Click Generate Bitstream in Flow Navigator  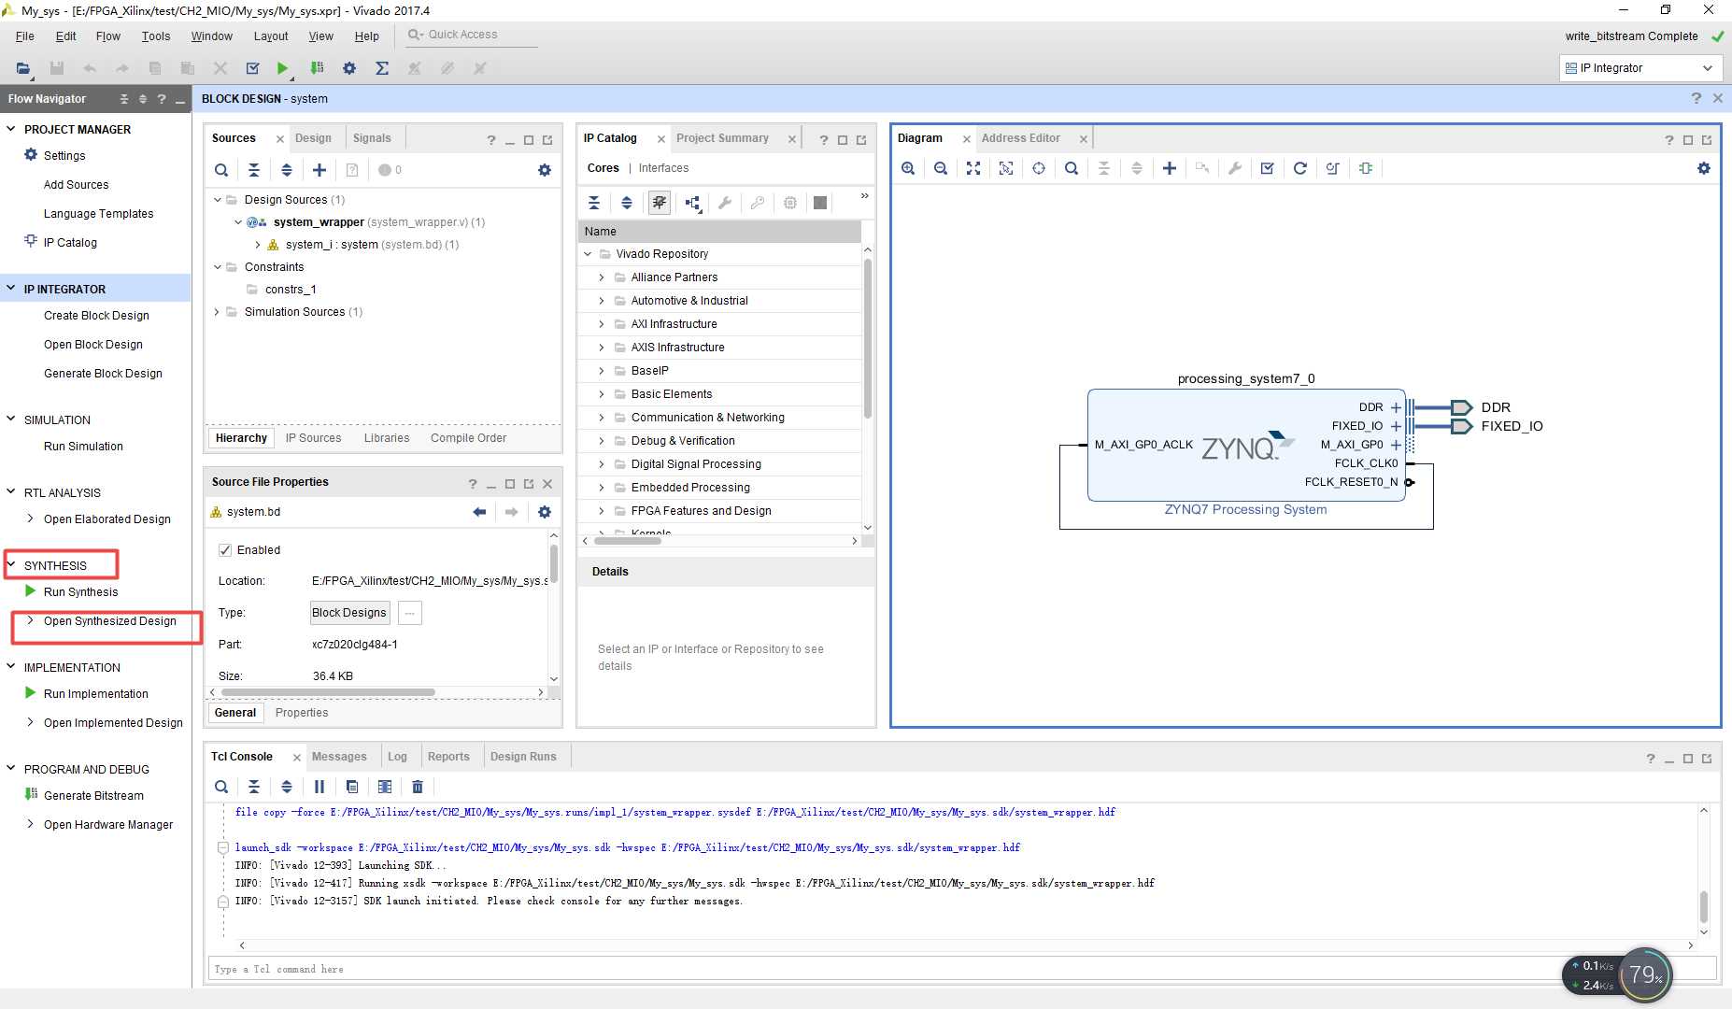click(93, 796)
